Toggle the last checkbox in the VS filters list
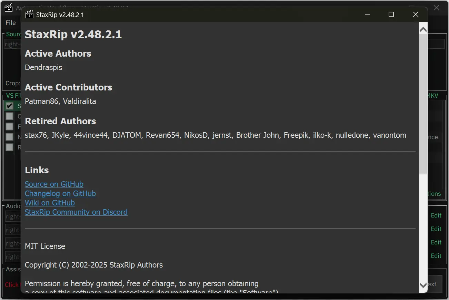The image size is (449, 300). tap(10, 147)
